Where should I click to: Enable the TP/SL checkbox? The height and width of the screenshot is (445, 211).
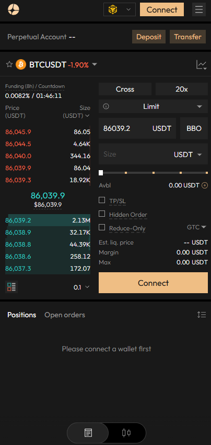(x=102, y=200)
